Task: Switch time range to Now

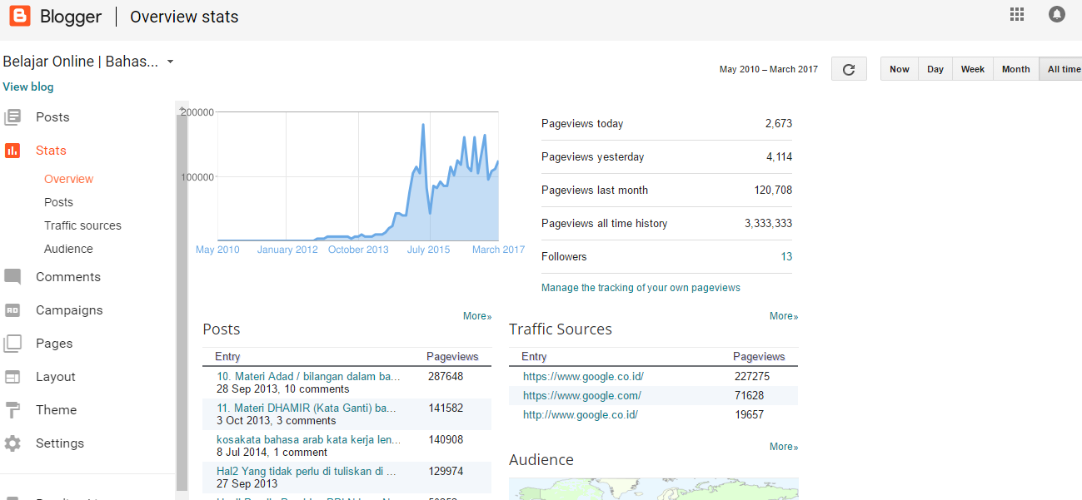Action: (899, 69)
